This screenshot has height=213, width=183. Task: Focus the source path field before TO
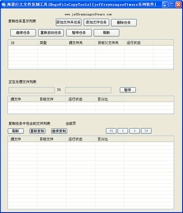click(32, 90)
